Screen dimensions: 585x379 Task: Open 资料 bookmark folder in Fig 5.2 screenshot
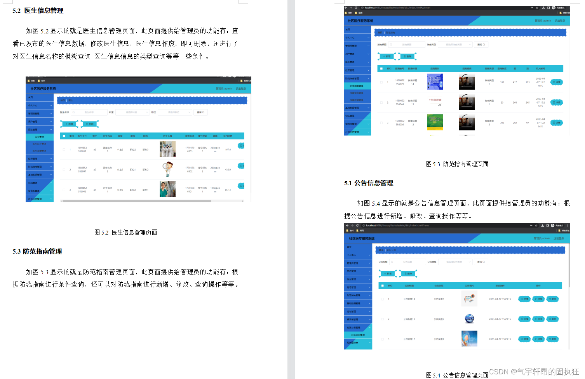pos(32,81)
